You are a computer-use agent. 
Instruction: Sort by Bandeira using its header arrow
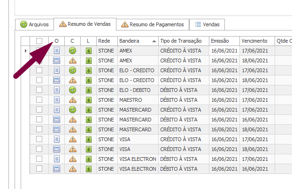tap(154, 41)
